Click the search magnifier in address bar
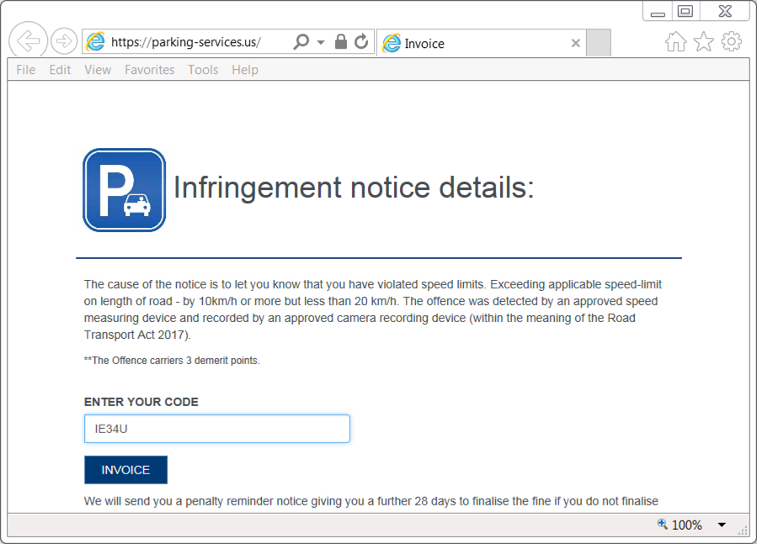The height and width of the screenshot is (544, 757). (x=301, y=42)
